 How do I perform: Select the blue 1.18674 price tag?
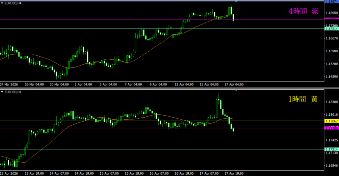(332, 2)
